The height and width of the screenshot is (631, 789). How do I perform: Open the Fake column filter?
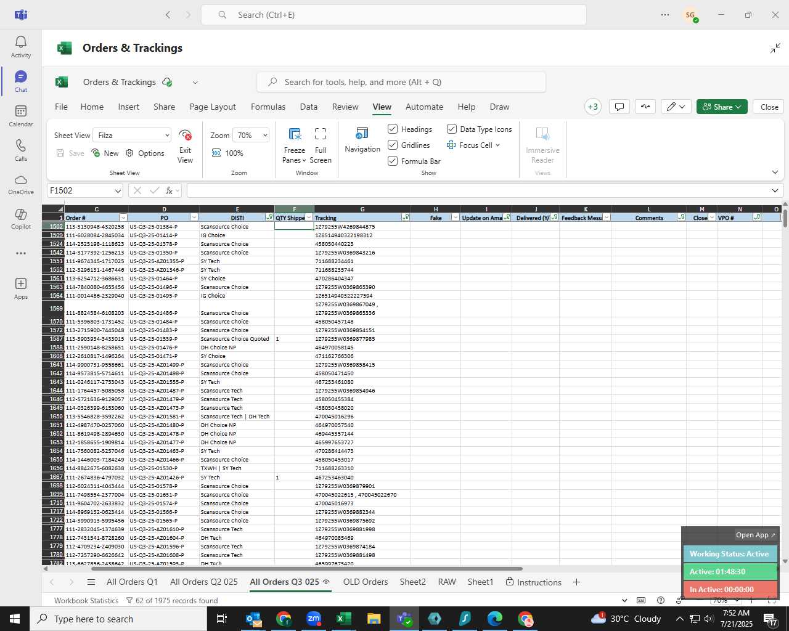[456, 218]
